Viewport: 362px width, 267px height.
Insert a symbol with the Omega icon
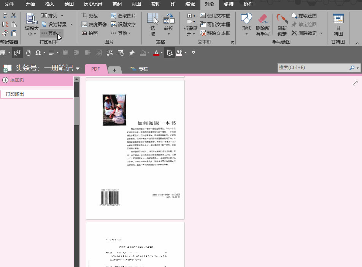(x=38, y=52)
